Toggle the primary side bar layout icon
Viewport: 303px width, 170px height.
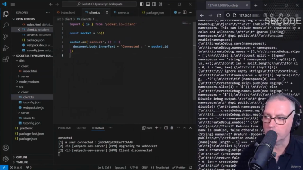pos(142,4)
